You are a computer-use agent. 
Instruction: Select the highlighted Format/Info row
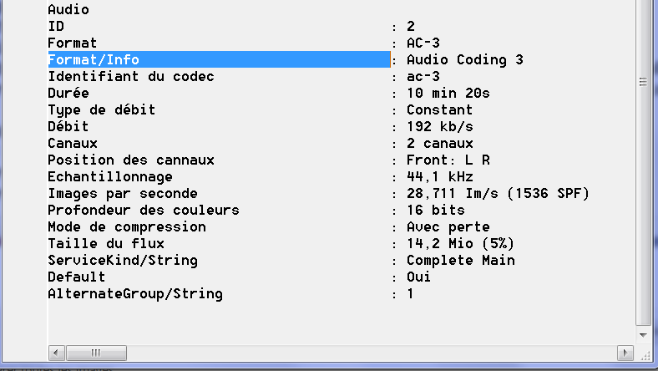pos(219,59)
